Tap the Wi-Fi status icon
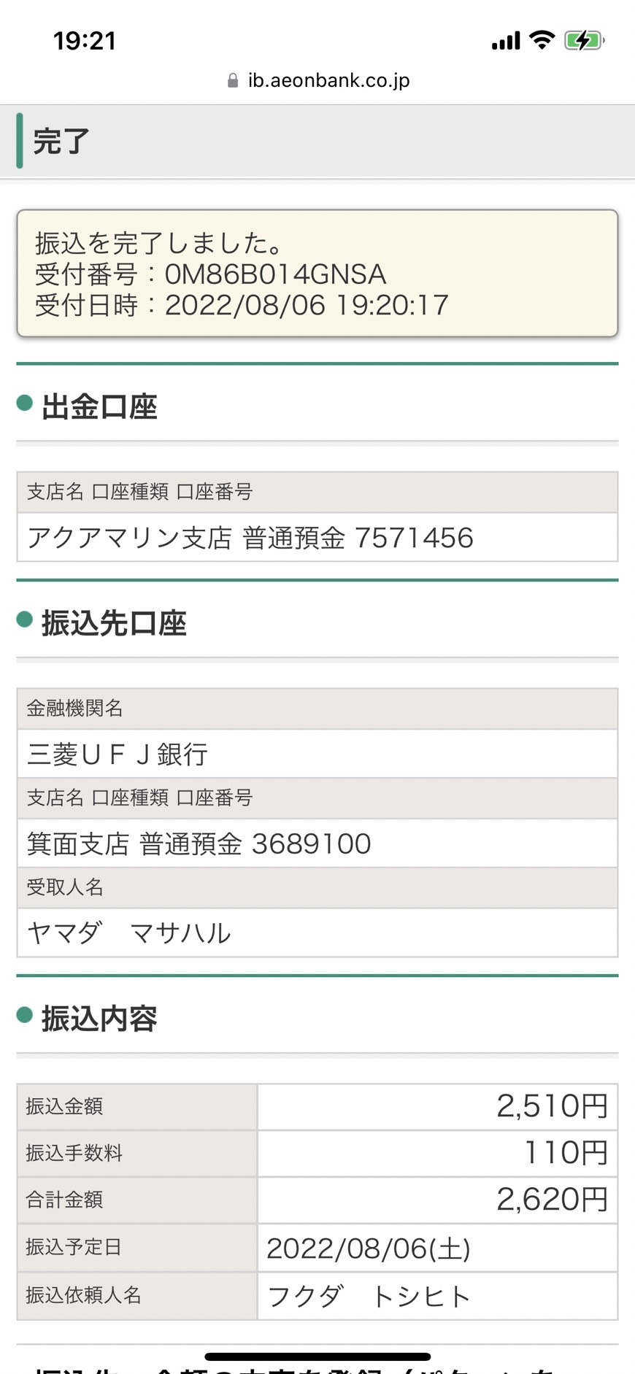635x1374 pixels. (542, 39)
